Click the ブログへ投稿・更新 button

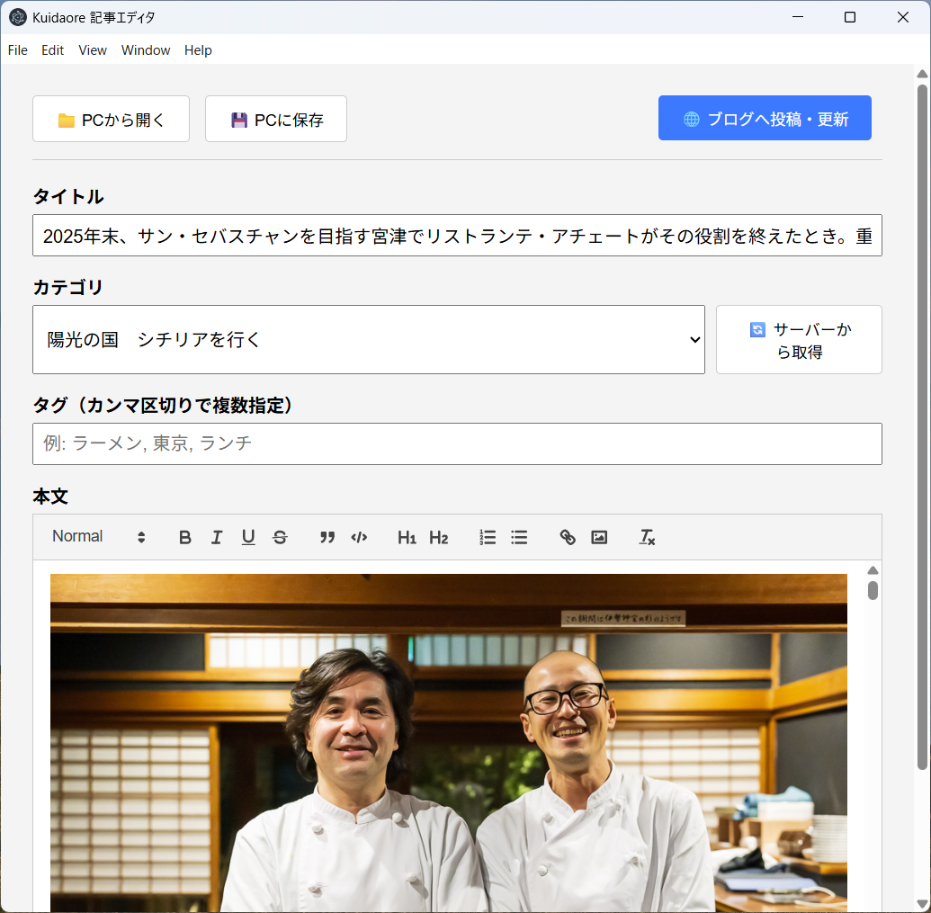pyautogui.click(x=765, y=119)
